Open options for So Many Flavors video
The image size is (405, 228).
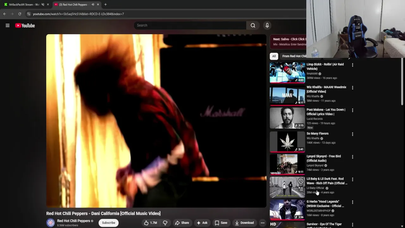pos(352,134)
